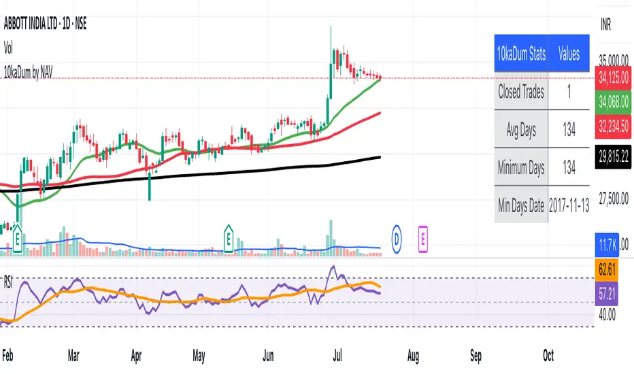Click the Min Days Date row label
This screenshot has height=374, width=634.
coord(521,205)
